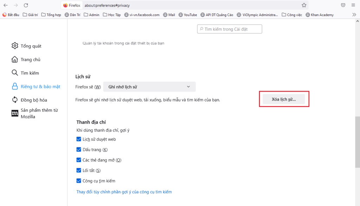Screen dimensions: 360x206
Task: Open the vi-vn.facebook.com bookmark
Action: pos(142,15)
